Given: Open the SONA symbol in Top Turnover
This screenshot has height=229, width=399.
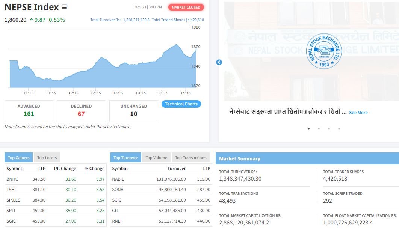Looking at the screenshot, I should (x=118, y=190).
